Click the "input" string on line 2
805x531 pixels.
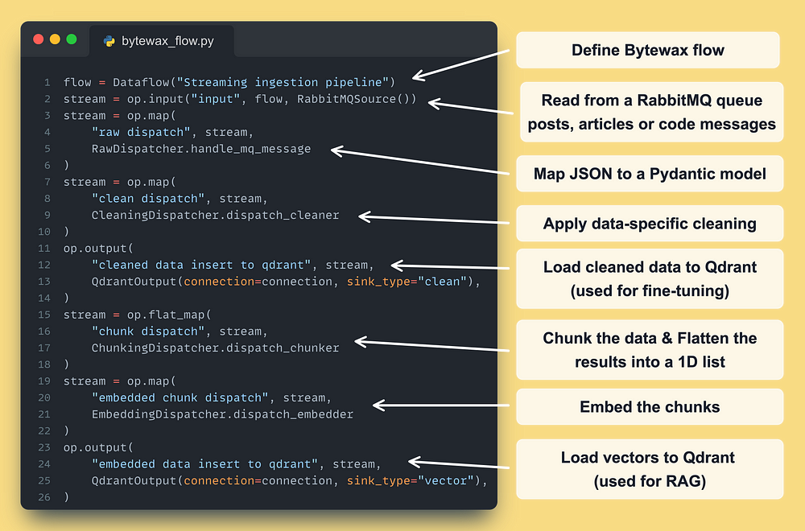216,98
